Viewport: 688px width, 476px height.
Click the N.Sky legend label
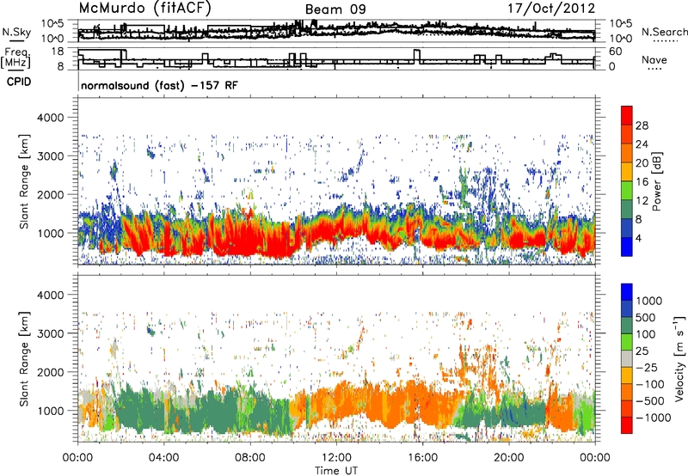click(16, 32)
